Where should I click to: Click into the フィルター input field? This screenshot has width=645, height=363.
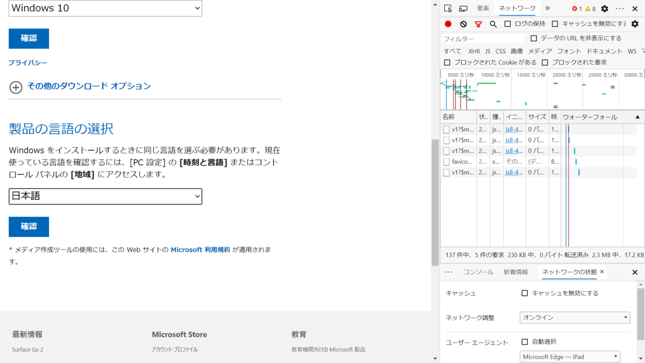tap(483, 39)
